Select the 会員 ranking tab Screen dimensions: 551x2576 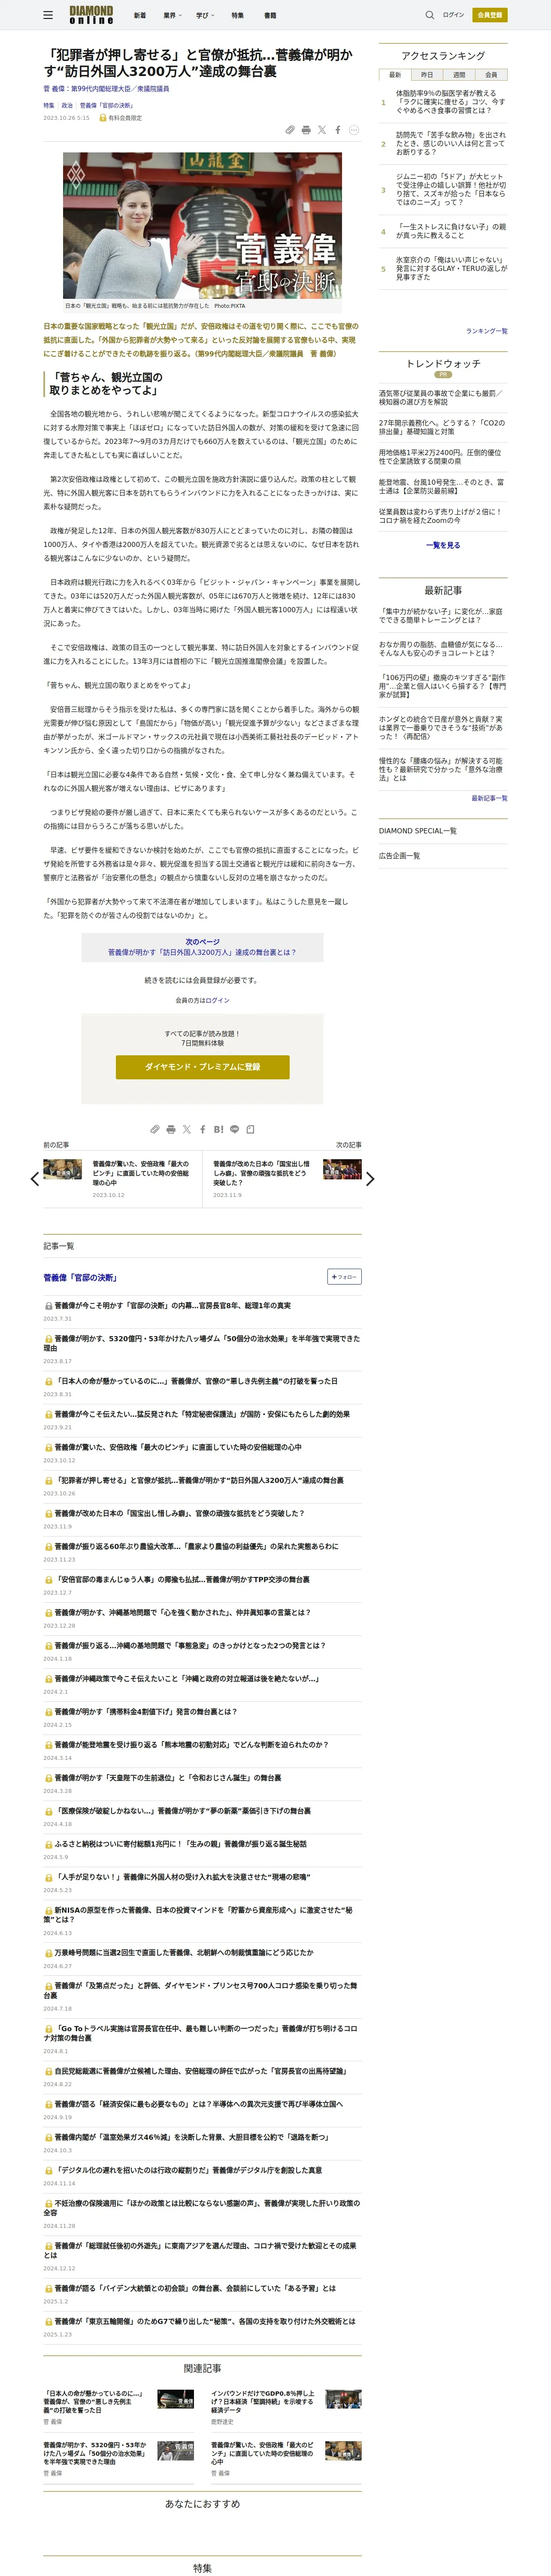click(x=491, y=75)
